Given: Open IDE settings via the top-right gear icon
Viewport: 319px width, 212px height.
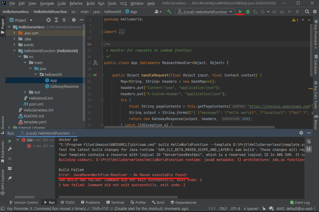Looking at the screenshot, I should click(x=315, y=12).
